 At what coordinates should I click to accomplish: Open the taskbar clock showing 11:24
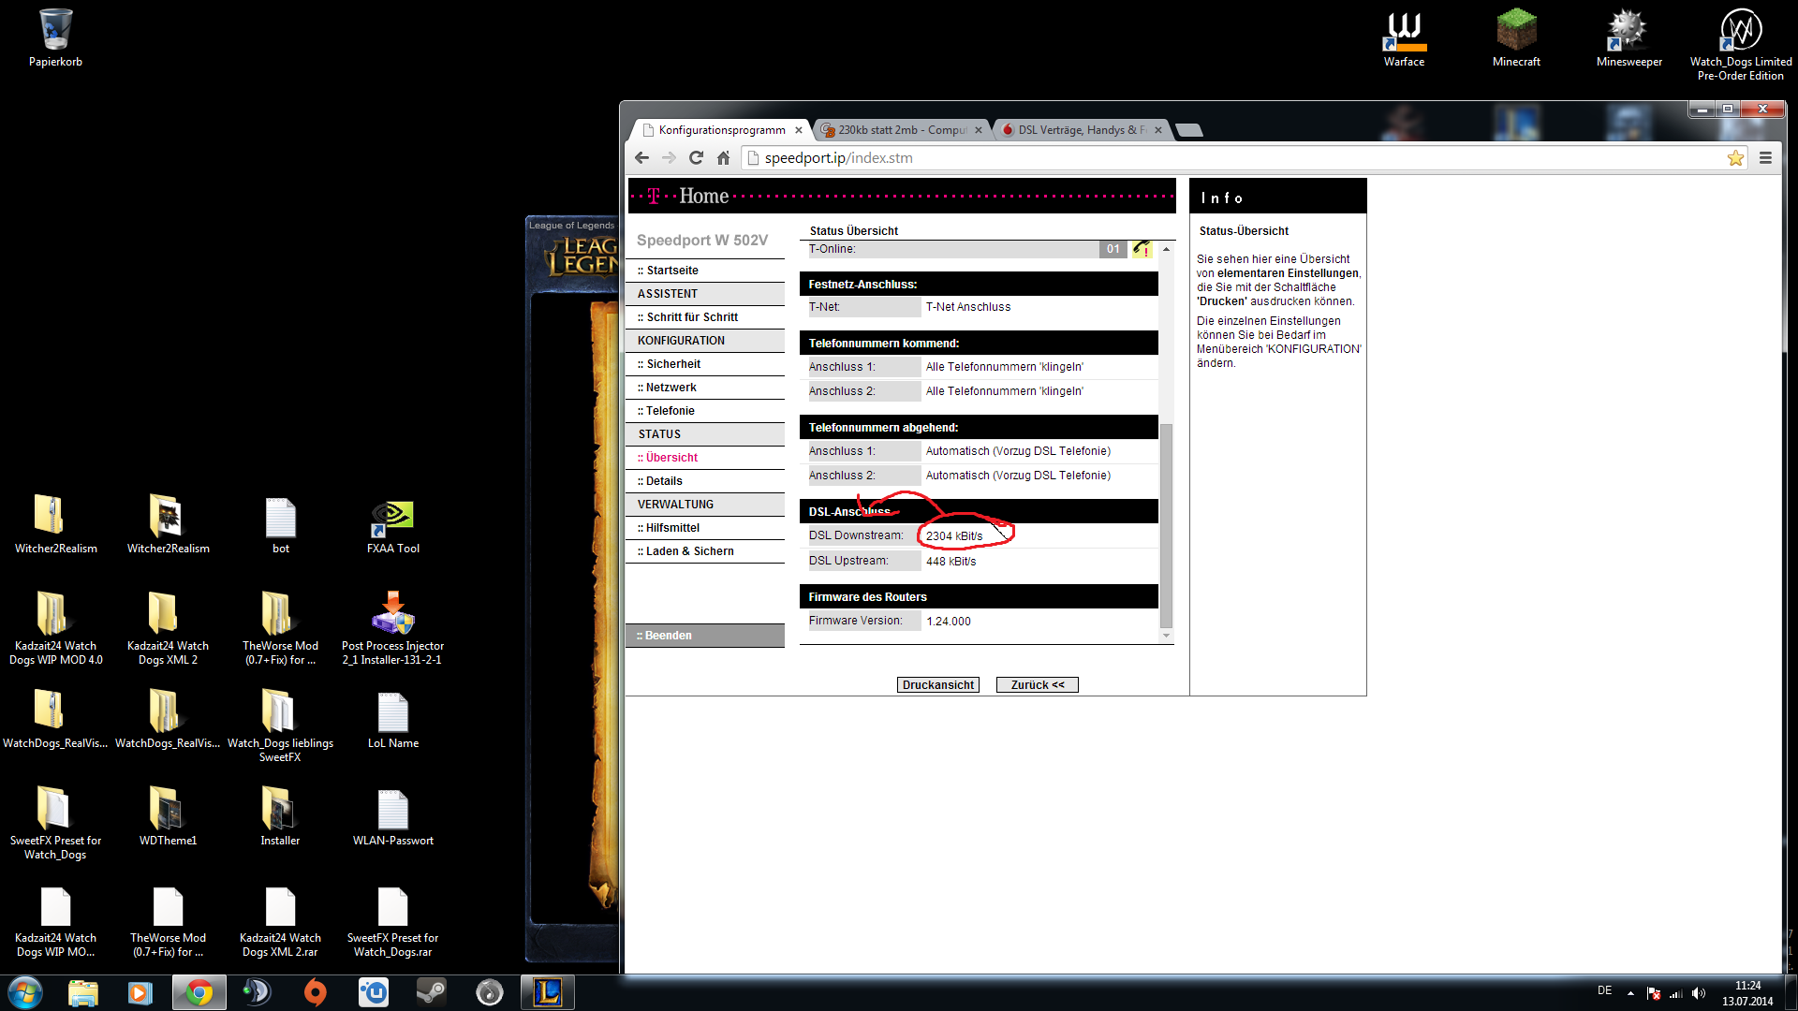pyautogui.click(x=1747, y=993)
